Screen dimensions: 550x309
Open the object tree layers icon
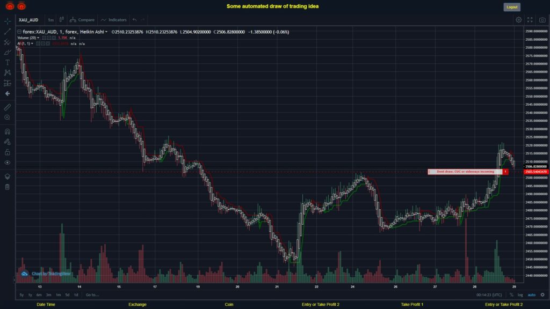click(8, 176)
